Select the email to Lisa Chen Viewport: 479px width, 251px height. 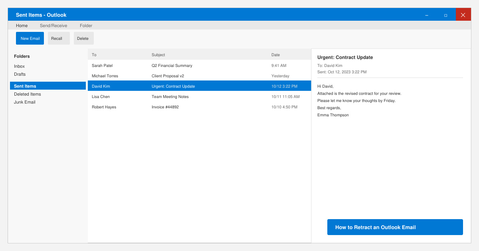point(200,96)
